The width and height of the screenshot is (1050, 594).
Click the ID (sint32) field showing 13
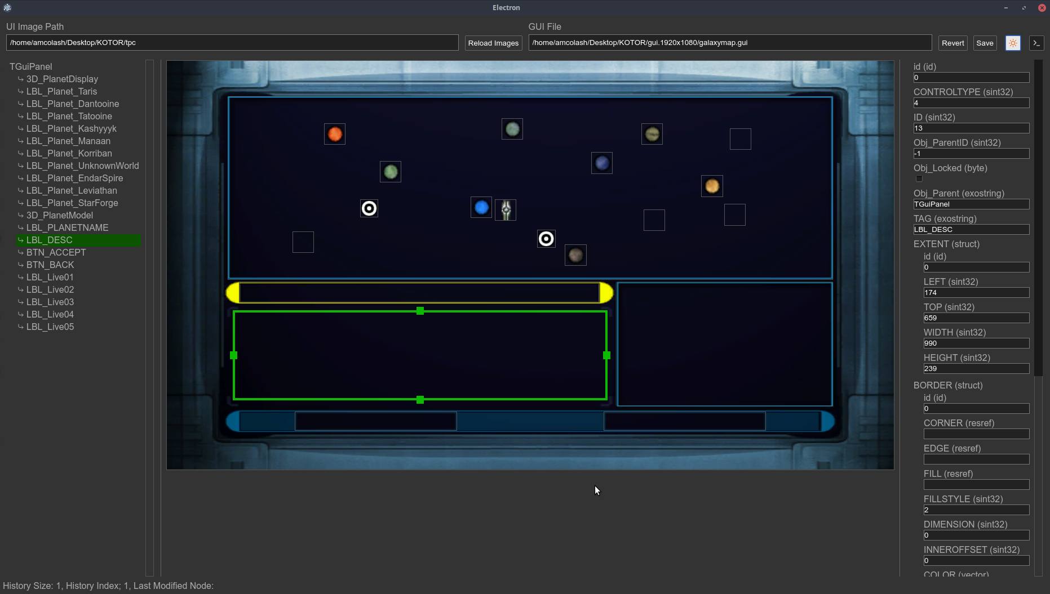[x=971, y=128]
